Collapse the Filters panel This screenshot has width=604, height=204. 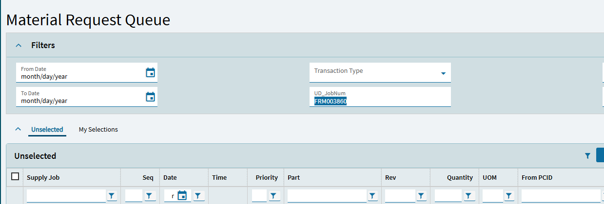(19, 45)
